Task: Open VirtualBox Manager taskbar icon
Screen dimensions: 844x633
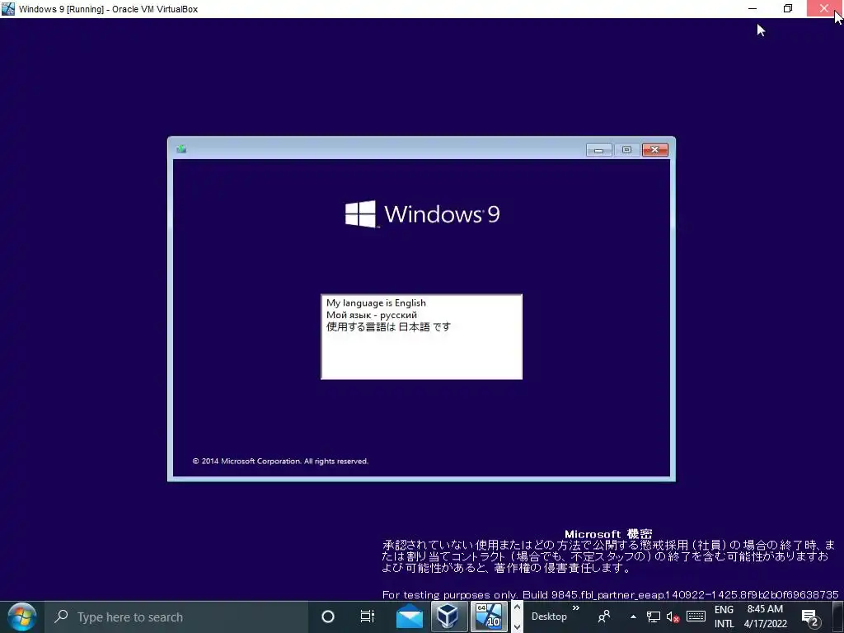Action: pos(448,617)
